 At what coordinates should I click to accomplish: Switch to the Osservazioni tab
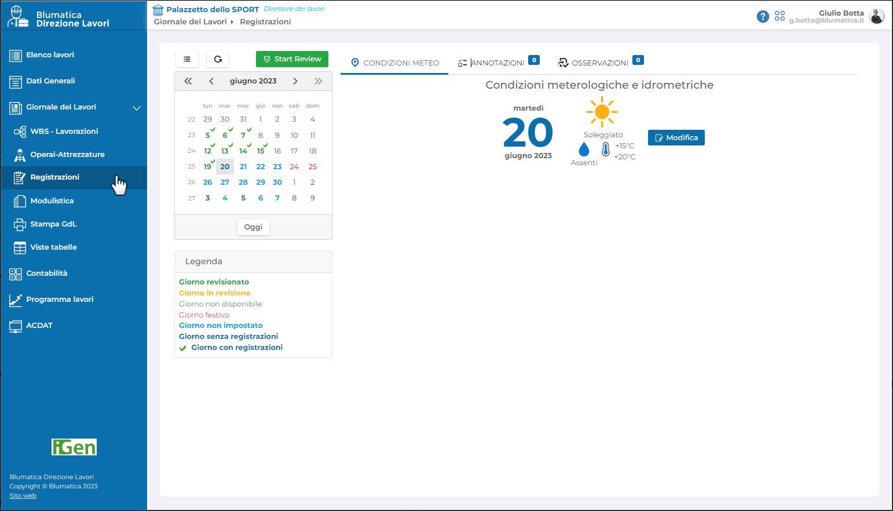pos(599,63)
